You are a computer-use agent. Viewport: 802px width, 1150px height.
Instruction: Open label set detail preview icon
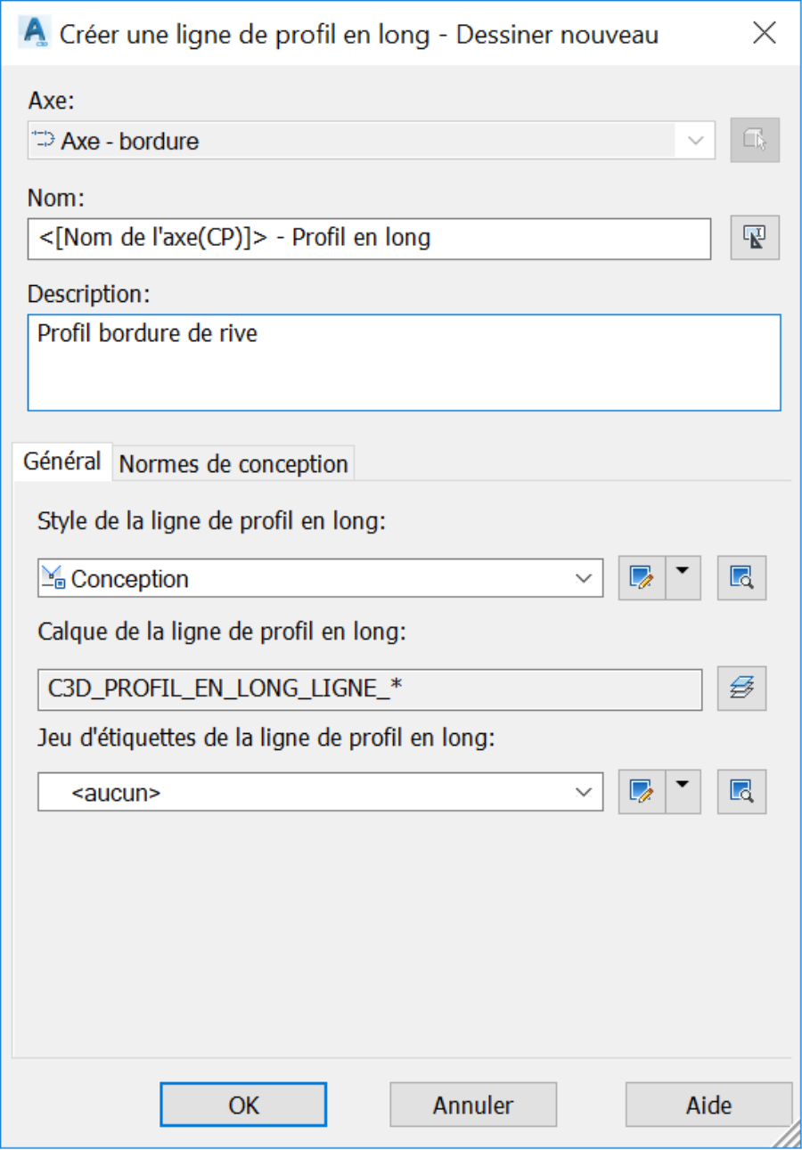(741, 791)
